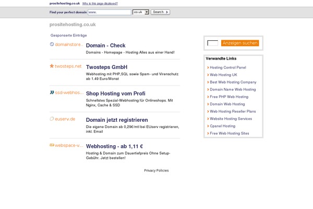The width and height of the screenshot is (313, 209).
Task: Open the Privacy Policies link
Action: (x=156, y=171)
